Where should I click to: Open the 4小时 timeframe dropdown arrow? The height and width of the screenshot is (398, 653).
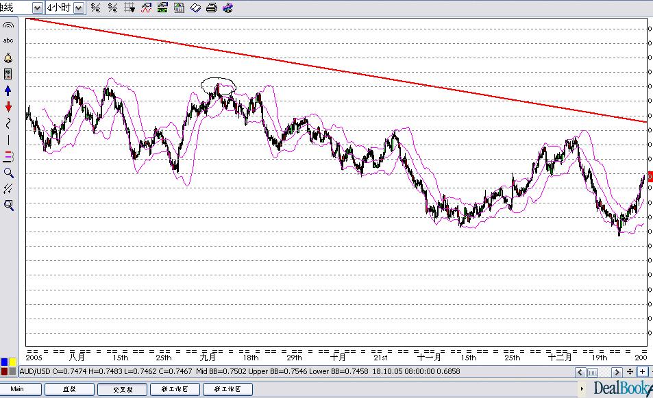(x=79, y=8)
